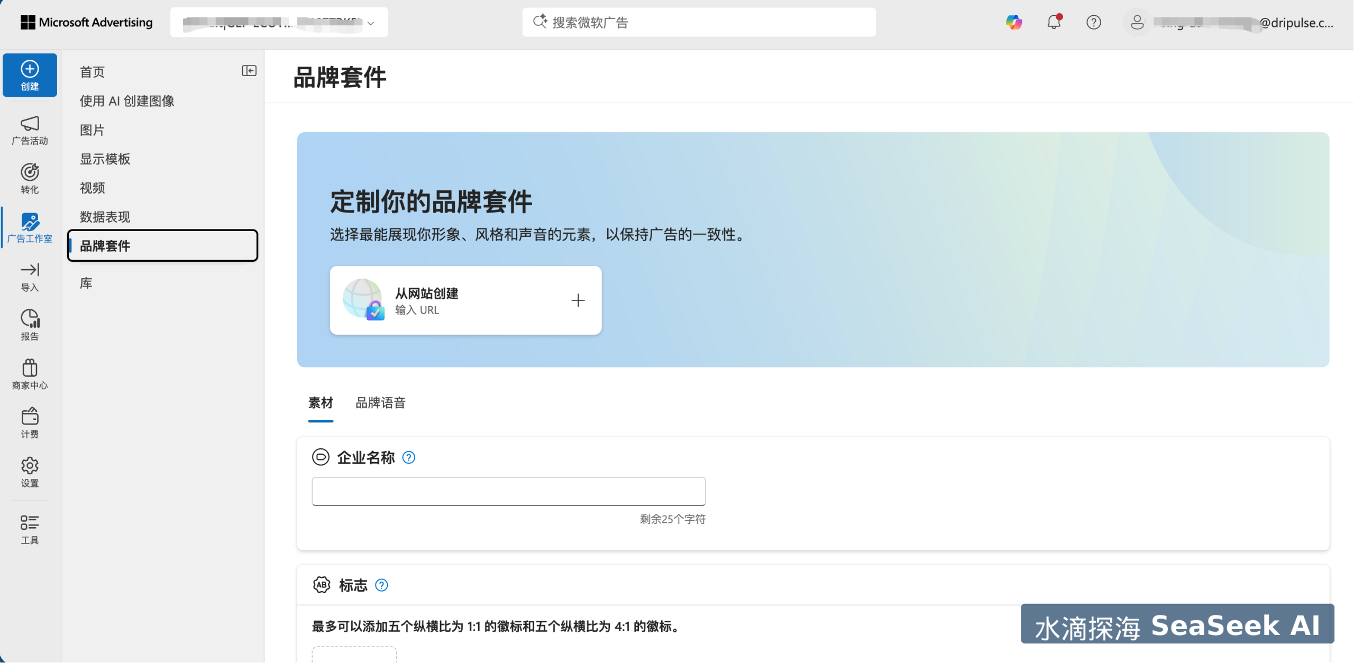1354x663 pixels.
Task: Open the 转化 conversions icon
Action: (30, 178)
